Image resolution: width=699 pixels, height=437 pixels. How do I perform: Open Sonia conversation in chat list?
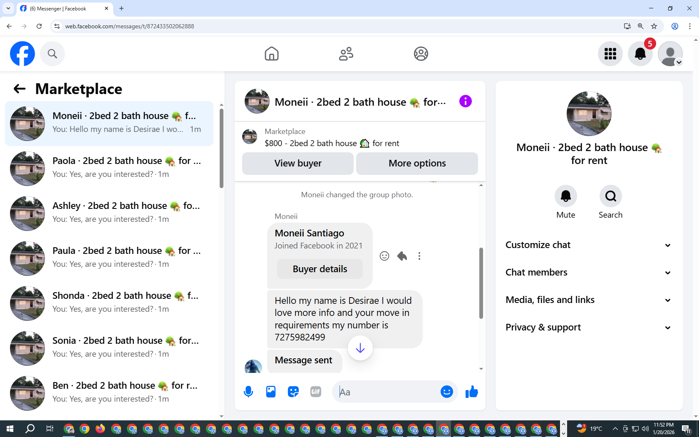[x=109, y=348]
